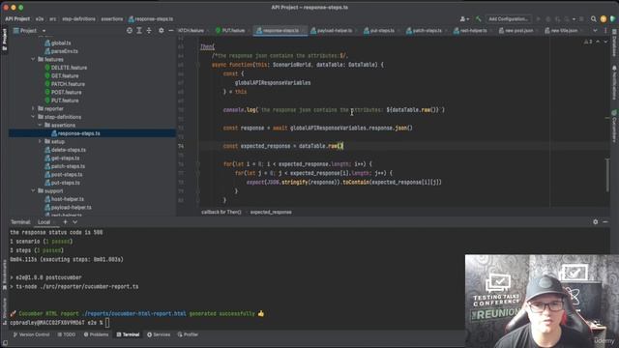Viewport: 619px width, 348px height.
Task: Click the teal shield icon at top right
Action: pos(612,19)
